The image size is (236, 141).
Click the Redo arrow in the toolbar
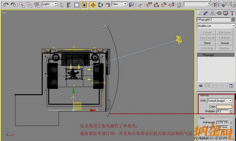(x=13, y=4)
